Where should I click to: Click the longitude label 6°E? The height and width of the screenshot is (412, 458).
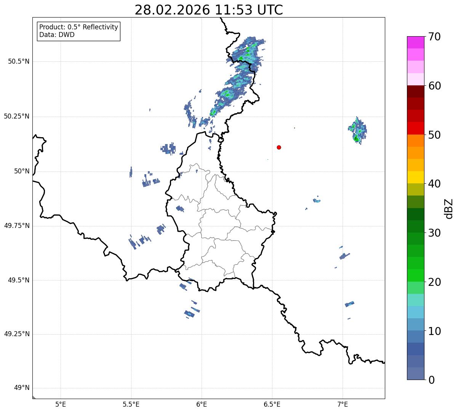[202, 404]
